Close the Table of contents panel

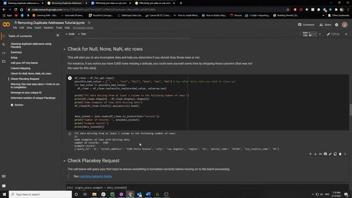pyautogui.click(x=58, y=35)
